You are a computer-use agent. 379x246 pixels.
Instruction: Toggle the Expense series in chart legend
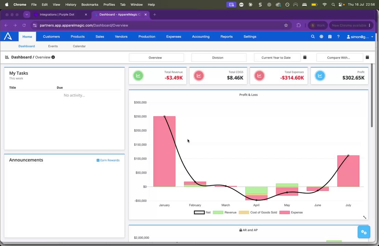pos(291,213)
